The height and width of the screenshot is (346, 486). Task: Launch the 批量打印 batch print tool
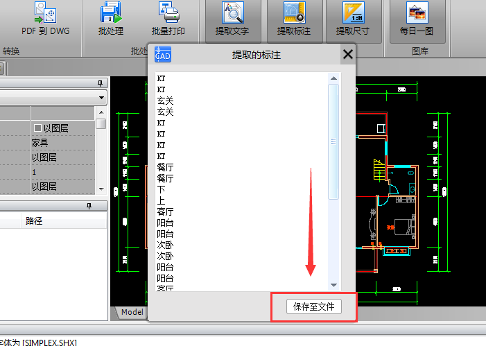coord(168,13)
